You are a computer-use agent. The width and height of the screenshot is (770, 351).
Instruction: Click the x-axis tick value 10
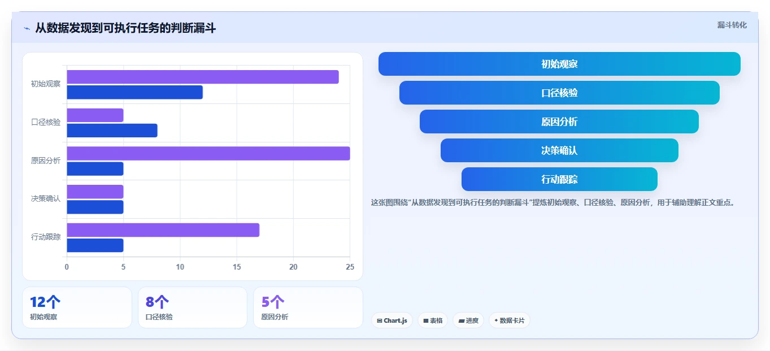tap(180, 267)
